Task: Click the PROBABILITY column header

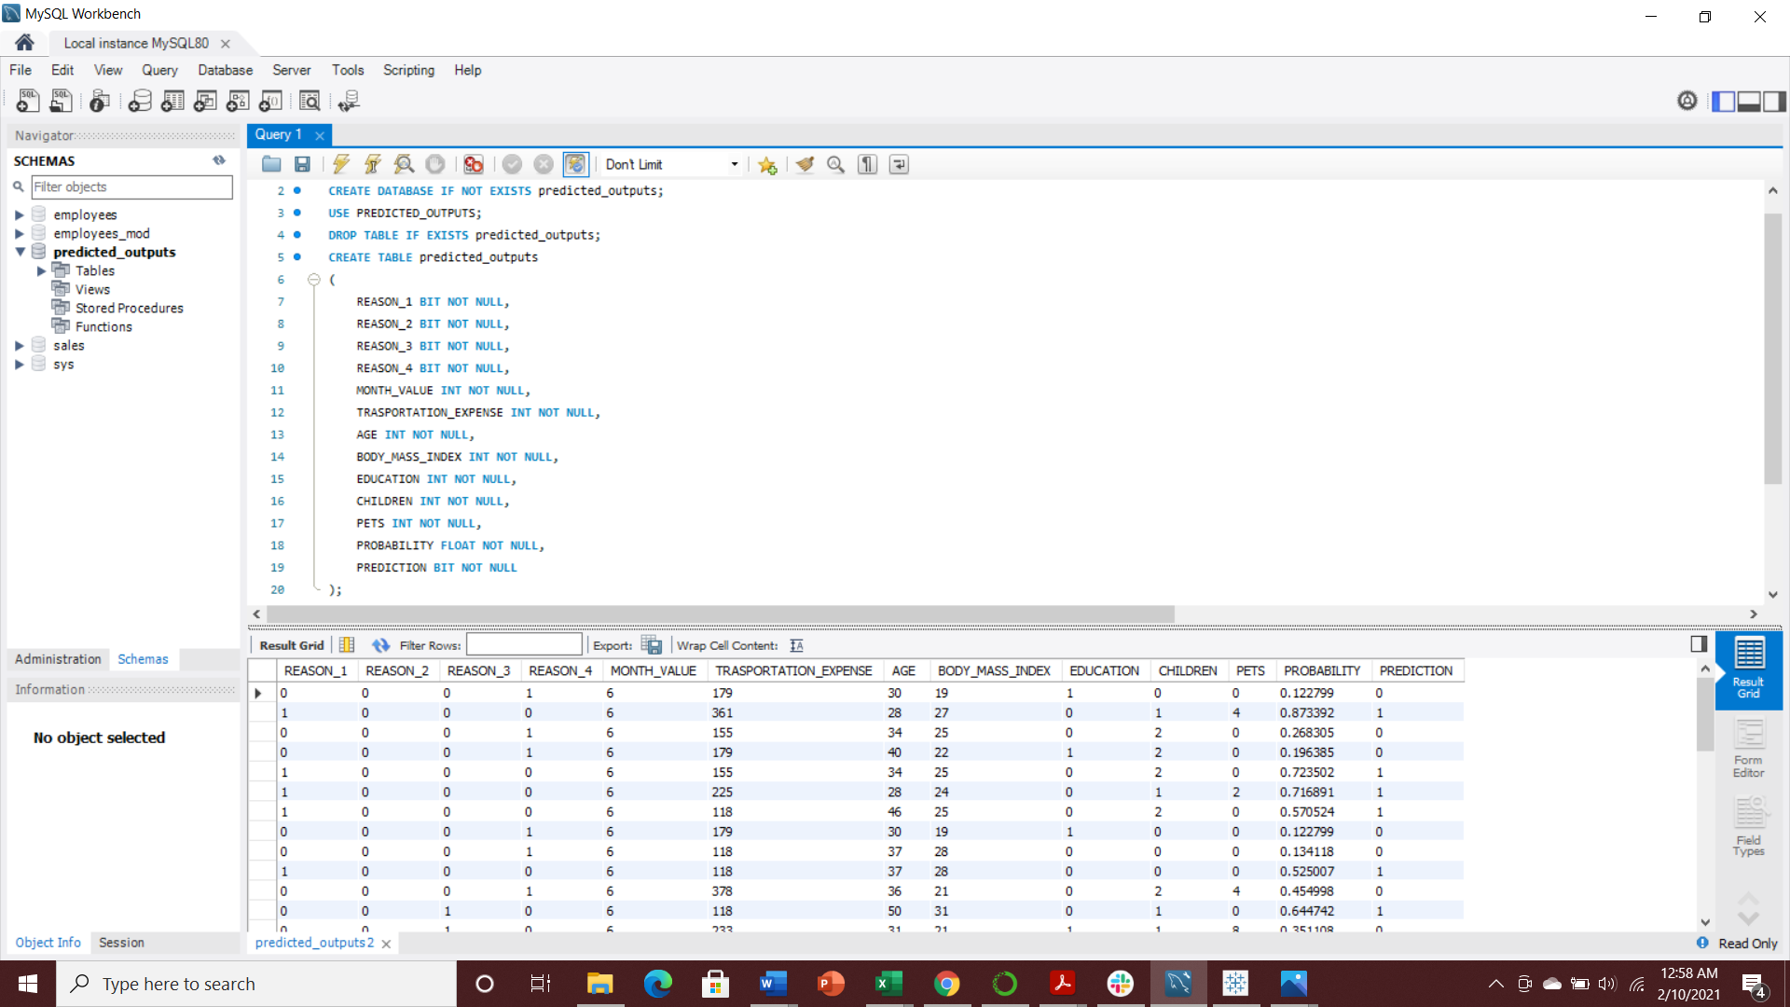Action: tap(1321, 671)
